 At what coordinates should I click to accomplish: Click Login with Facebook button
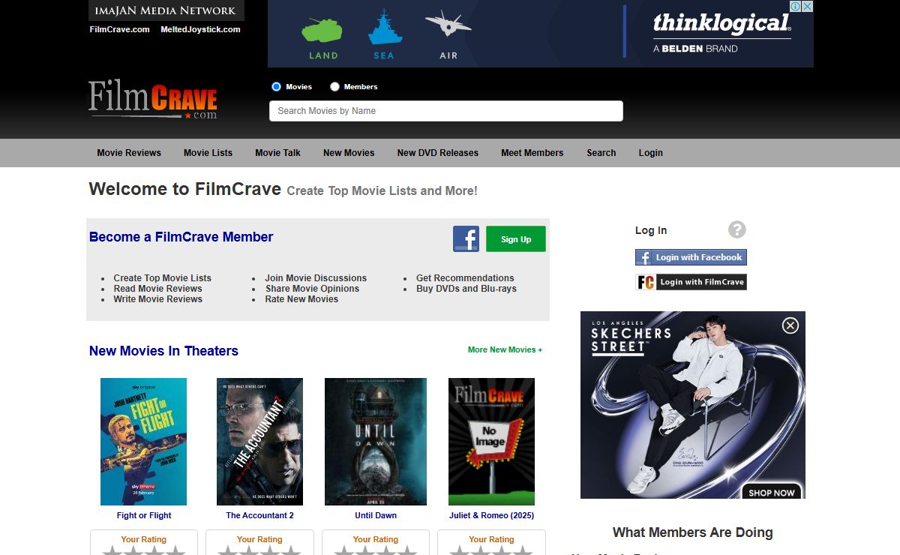point(691,257)
